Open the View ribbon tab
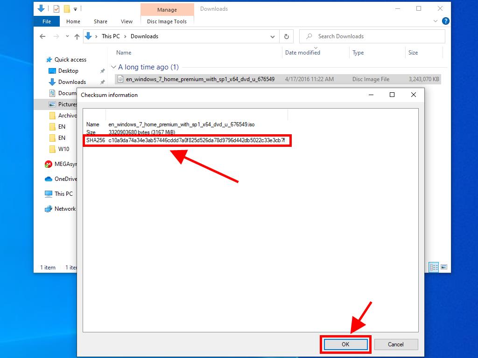 127,21
